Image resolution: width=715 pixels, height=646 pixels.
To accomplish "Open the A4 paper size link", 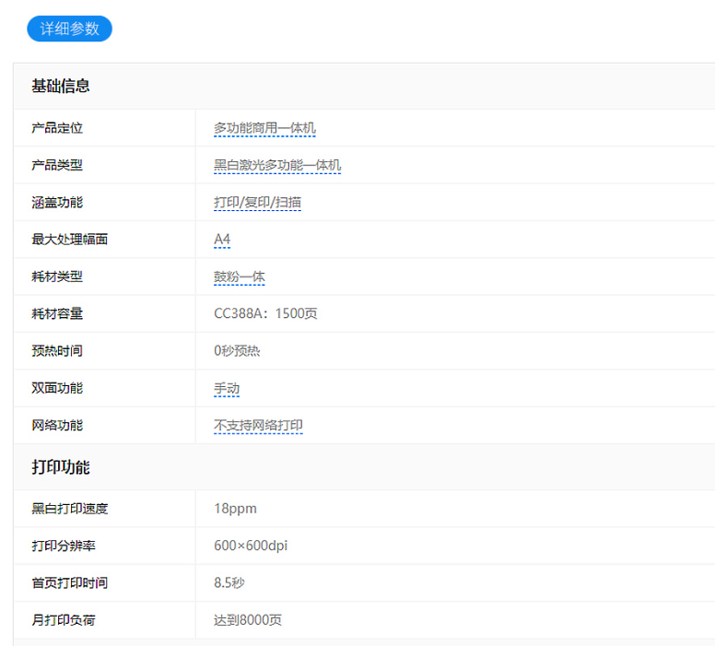I will [x=222, y=240].
